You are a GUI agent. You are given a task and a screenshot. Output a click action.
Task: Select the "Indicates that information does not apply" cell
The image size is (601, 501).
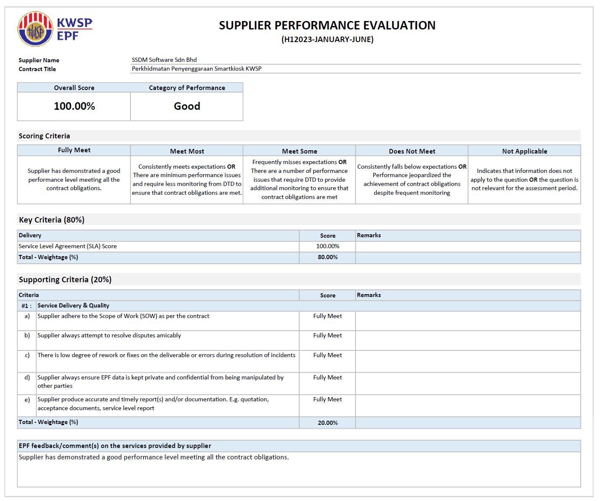click(524, 180)
